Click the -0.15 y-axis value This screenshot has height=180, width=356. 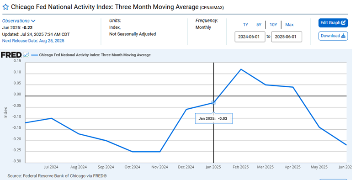pyautogui.click(x=16, y=128)
